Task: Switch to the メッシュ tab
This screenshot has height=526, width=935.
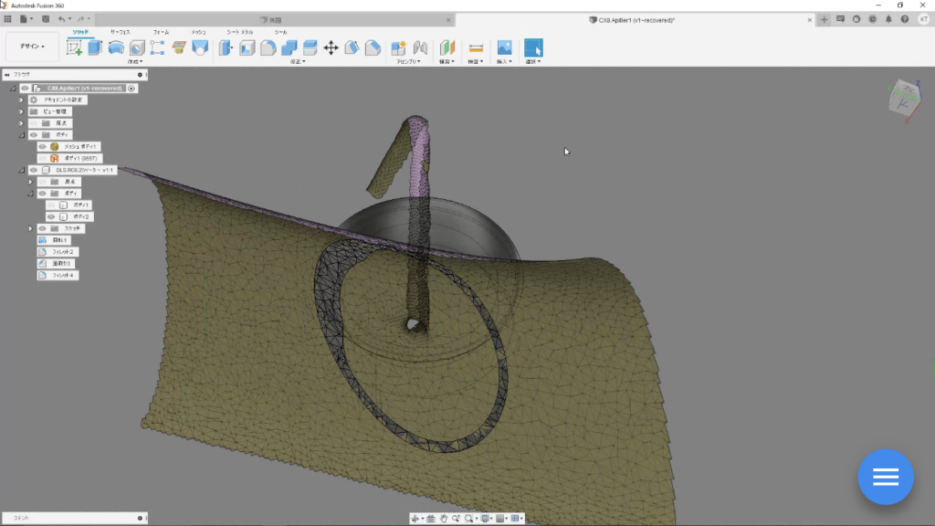Action: tap(199, 32)
